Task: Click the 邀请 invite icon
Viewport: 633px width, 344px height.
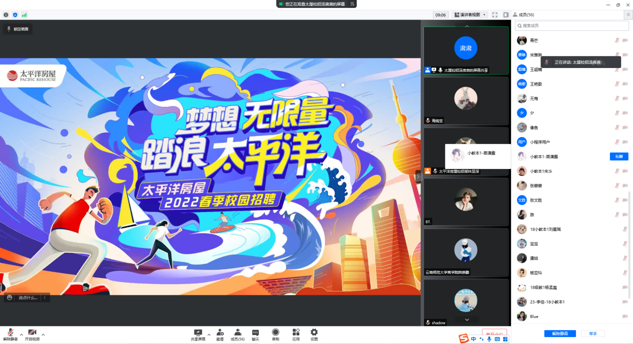Action: coord(220,334)
